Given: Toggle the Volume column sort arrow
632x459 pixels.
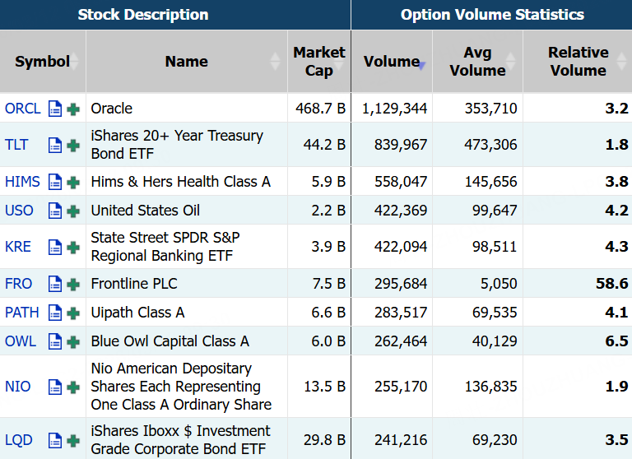Looking at the screenshot, I should pyautogui.click(x=421, y=65).
